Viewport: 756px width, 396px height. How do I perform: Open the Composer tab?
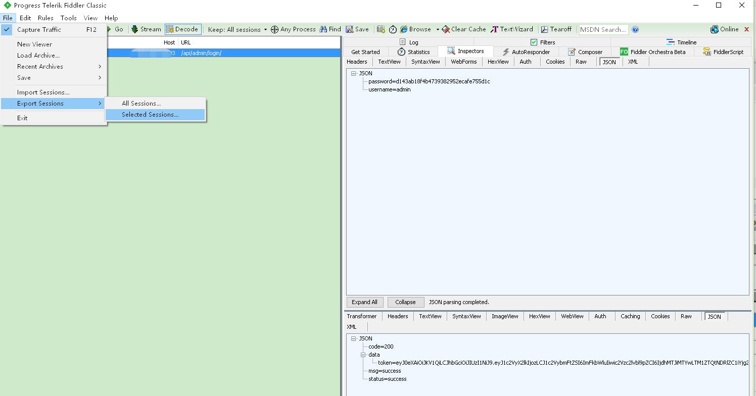click(585, 52)
